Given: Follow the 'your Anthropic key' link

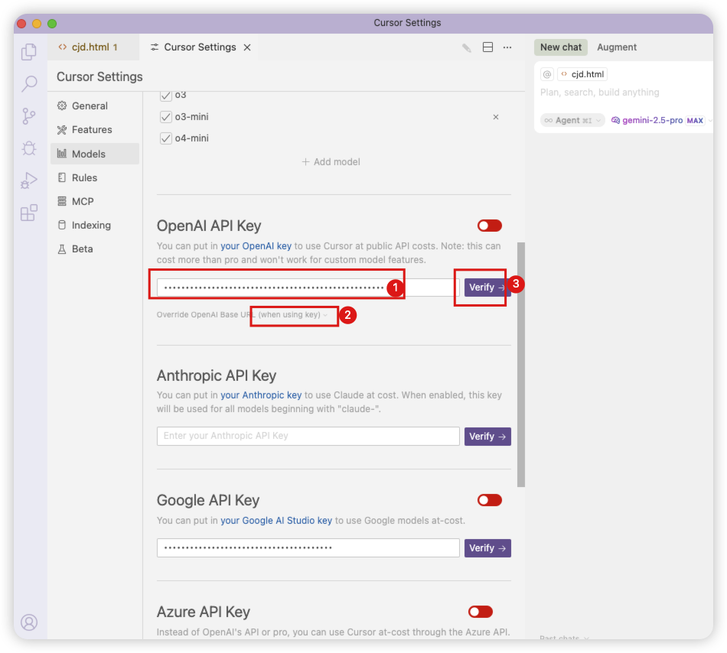Looking at the screenshot, I should tap(261, 395).
